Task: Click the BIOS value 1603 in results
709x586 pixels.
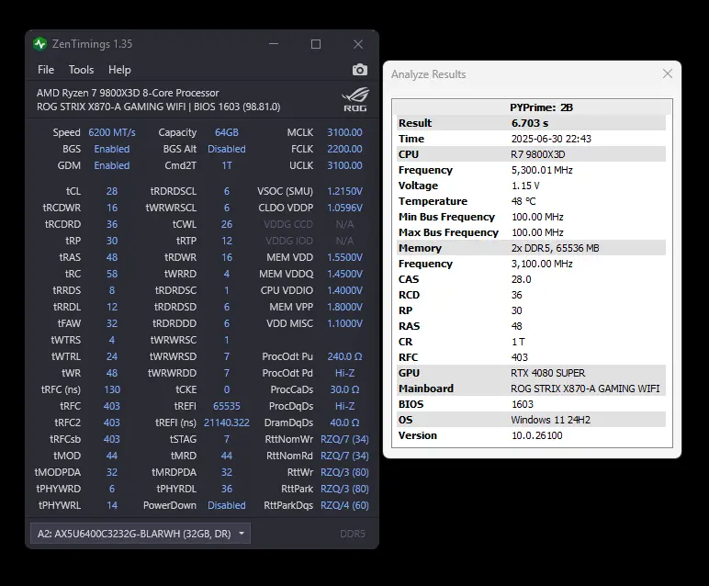Action: click(523, 404)
